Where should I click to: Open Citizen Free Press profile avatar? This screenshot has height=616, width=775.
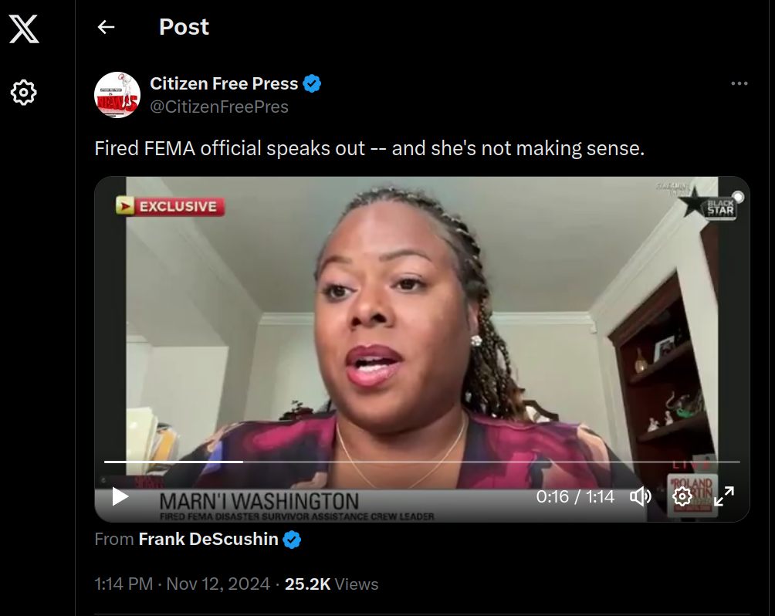pyautogui.click(x=117, y=95)
